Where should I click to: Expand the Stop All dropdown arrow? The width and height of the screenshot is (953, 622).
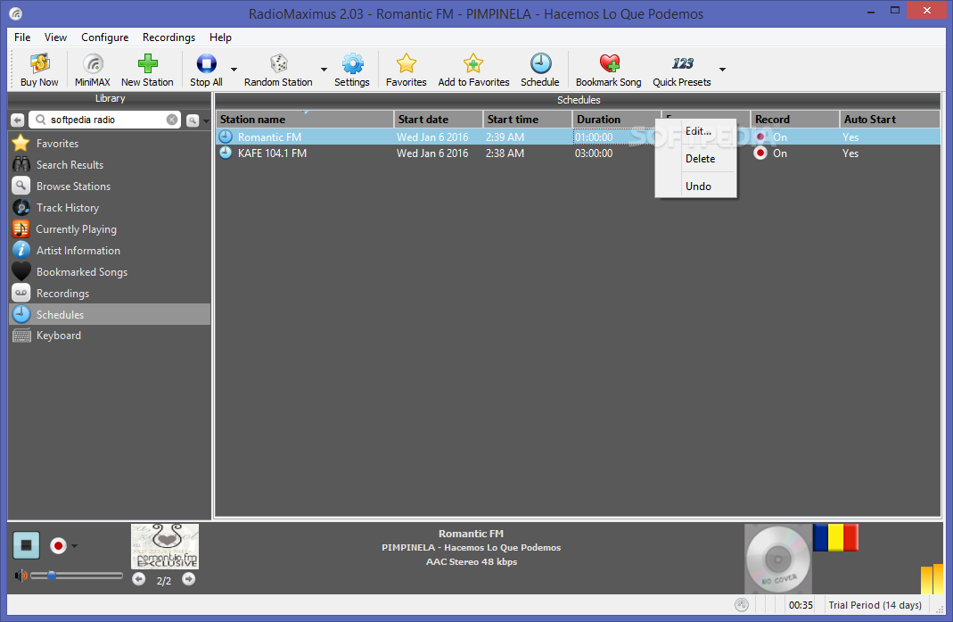click(234, 70)
